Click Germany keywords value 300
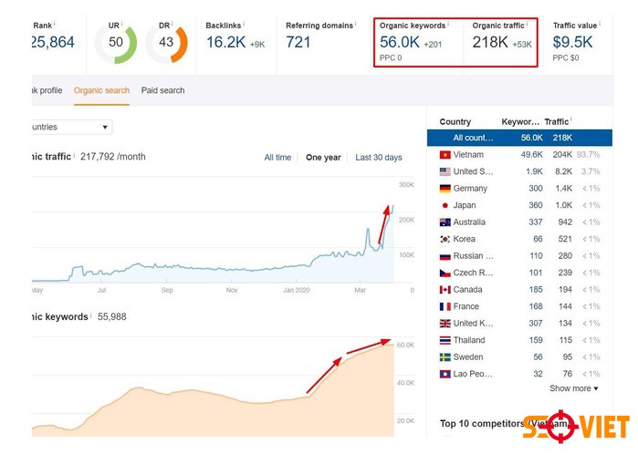Viewport: 638px width, 454px height. tap(536, 189)
